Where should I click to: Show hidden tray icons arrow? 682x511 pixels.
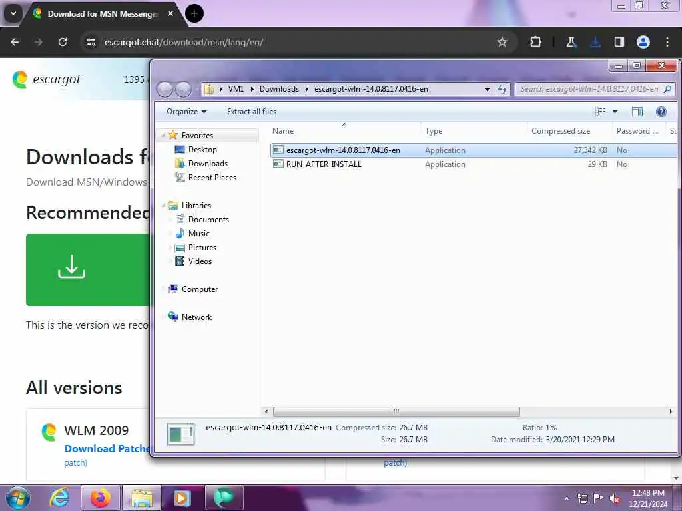(566, 498)
